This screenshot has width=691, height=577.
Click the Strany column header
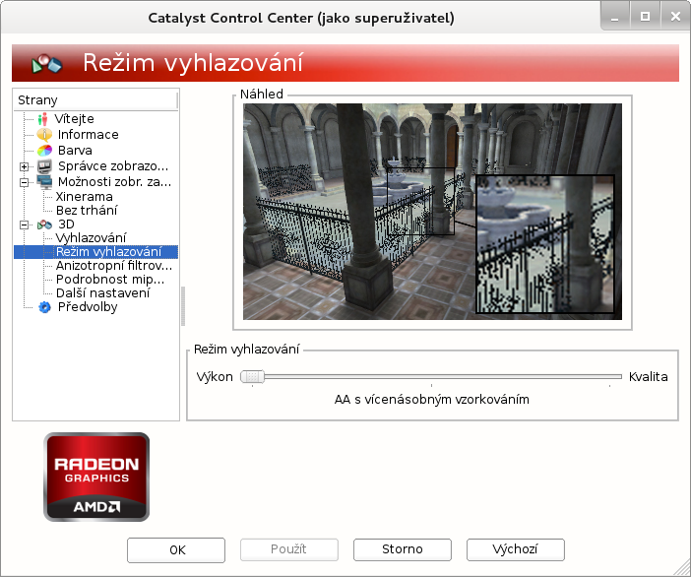coord(95,100)
